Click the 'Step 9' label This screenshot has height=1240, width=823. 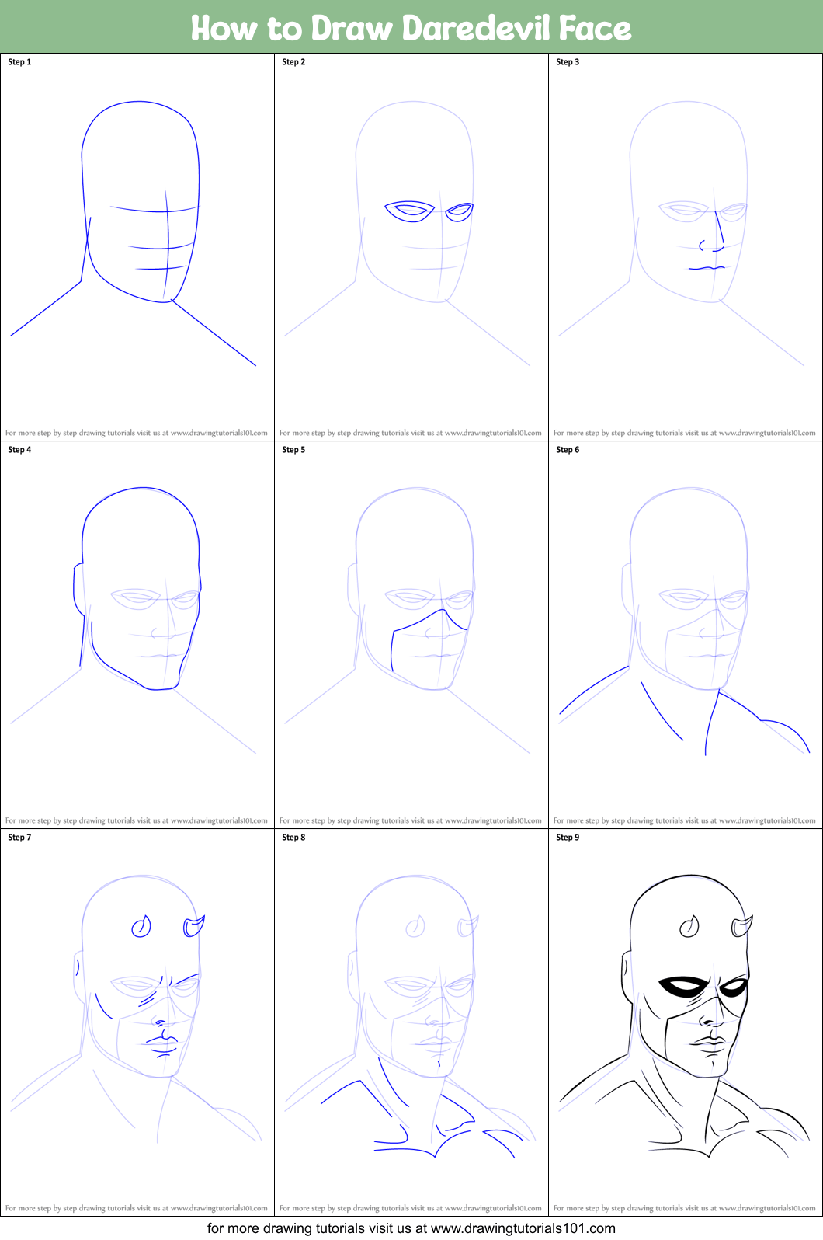tap(568, 838)
